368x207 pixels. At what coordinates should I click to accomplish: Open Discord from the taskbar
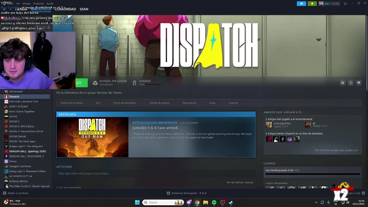[x=189, y=202]
